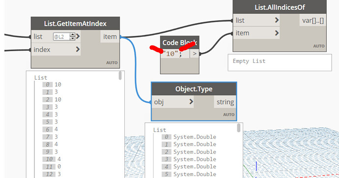Click the List header in Object.Type preview

coord(160,130)
